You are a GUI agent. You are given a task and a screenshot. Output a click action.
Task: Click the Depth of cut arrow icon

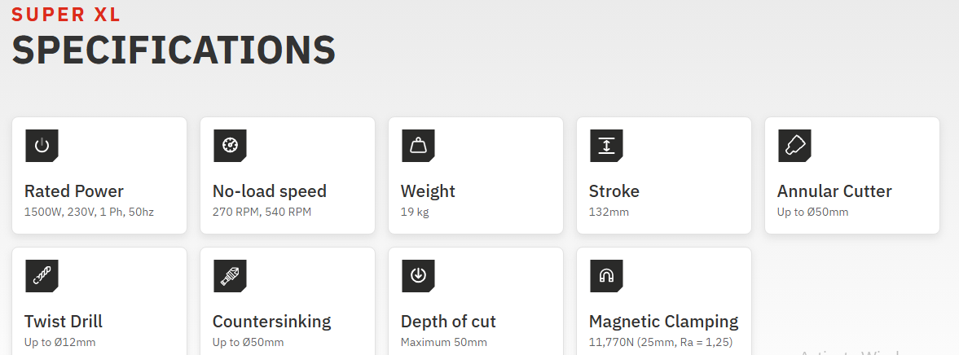(x=418, y=276)
